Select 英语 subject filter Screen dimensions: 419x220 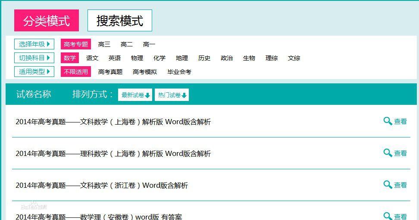pyautogui.click(x=115, y=58)
